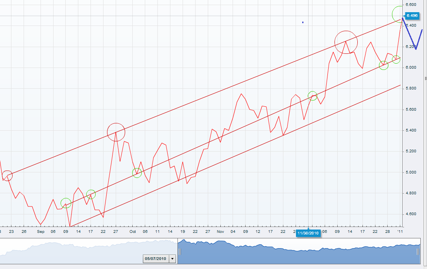Click the green circle marker near November 28

(x=384, y=66)
